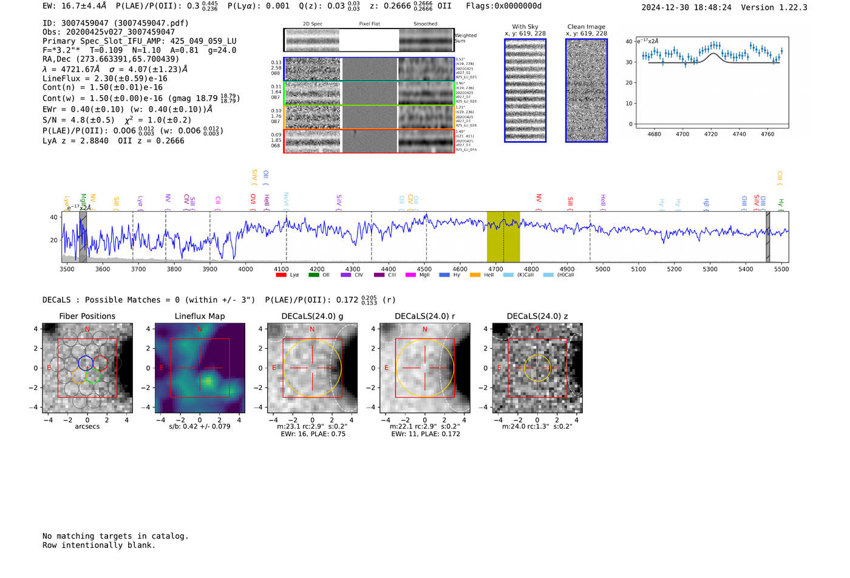Click the Fiber Positions image

point(87,368)
